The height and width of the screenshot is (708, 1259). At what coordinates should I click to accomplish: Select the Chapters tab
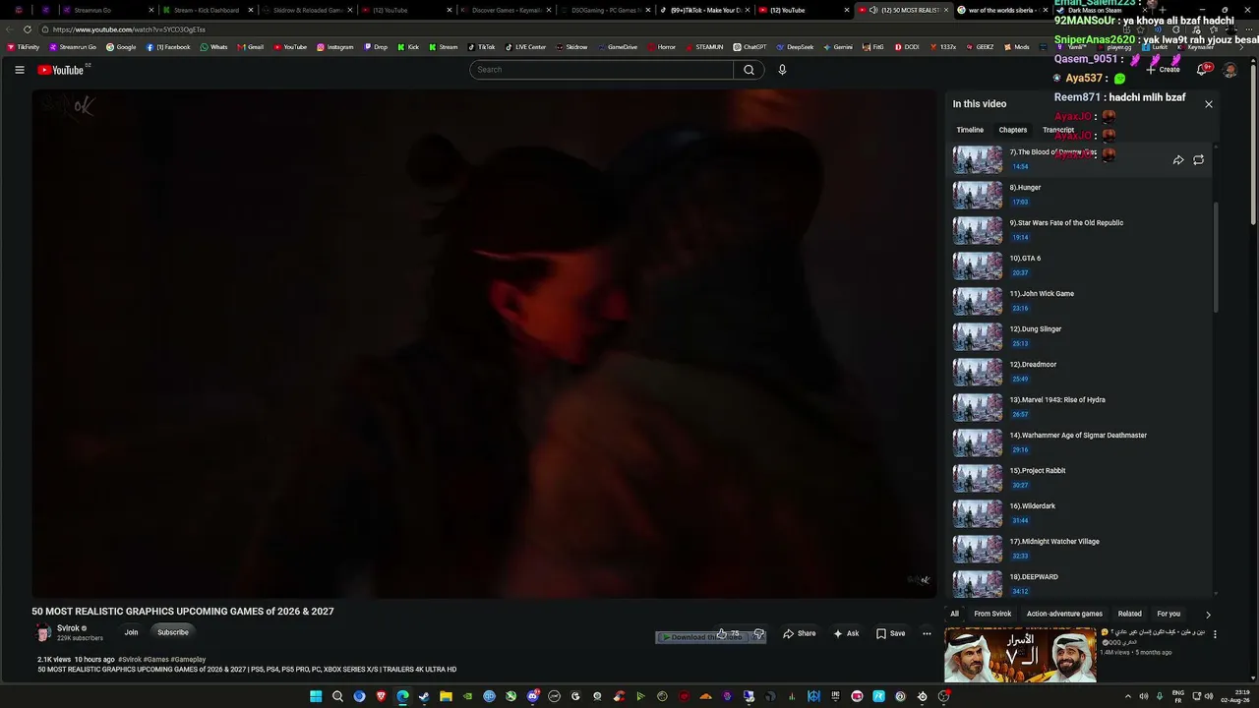point(1013,130)
